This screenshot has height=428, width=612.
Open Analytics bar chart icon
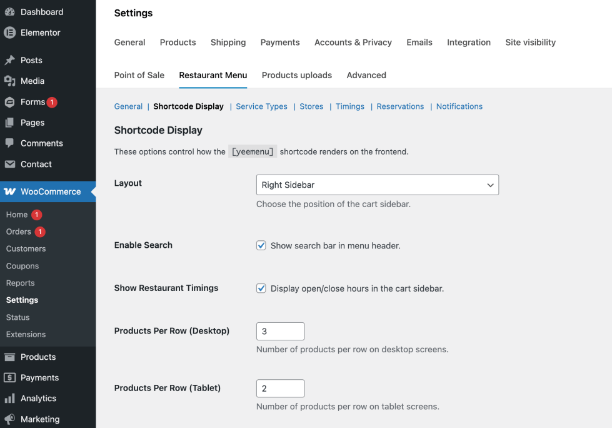tap(9, 399)
